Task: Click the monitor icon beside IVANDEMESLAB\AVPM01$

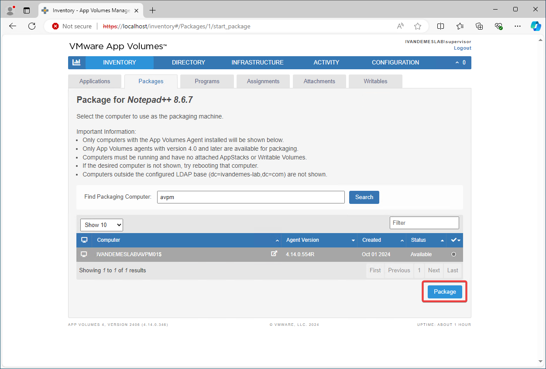Action: pyautogui.click(x=84, y=254)
